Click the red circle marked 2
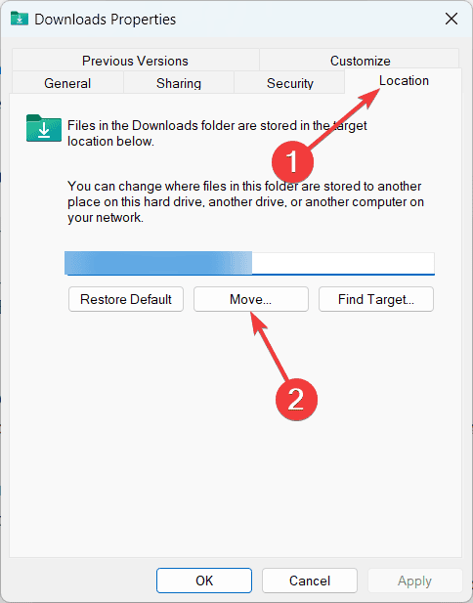Viewport: 473px width, 603px height. [x=296, y=400]
